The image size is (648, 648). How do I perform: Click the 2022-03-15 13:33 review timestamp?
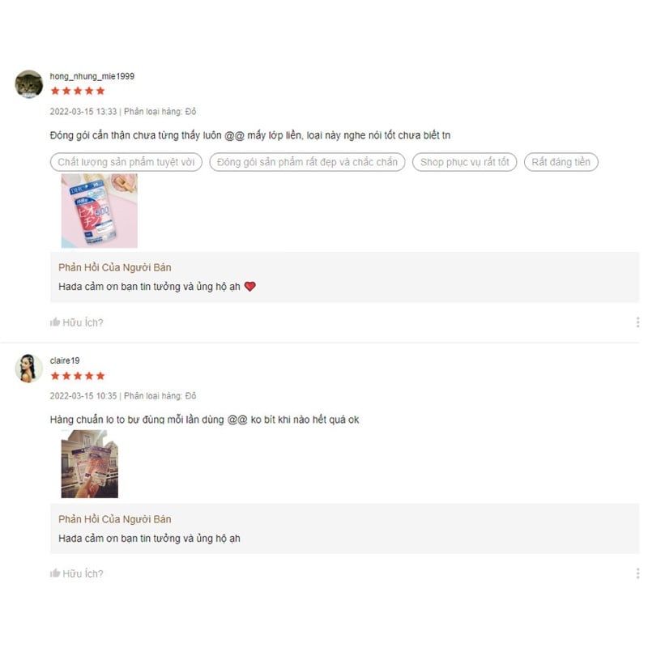[x=83, y=112]
